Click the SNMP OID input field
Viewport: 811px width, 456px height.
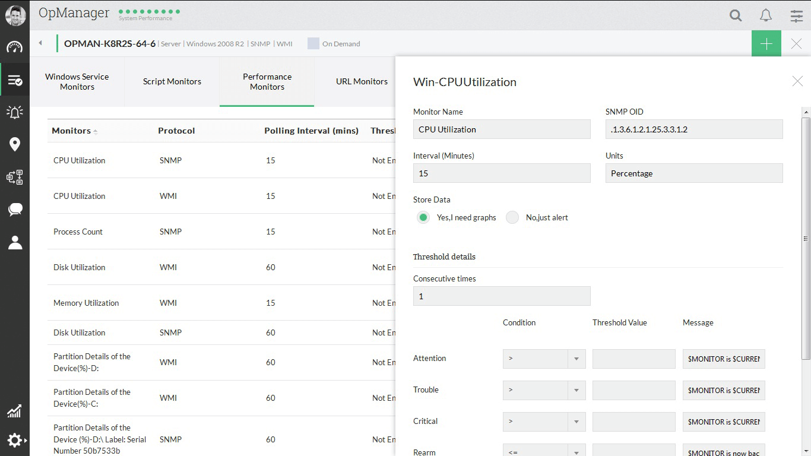pyautogui.click(x=694, y=129)
